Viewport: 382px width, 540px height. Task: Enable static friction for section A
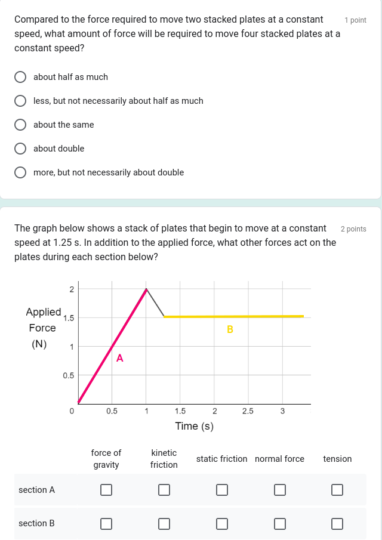(x=222, y=489)
